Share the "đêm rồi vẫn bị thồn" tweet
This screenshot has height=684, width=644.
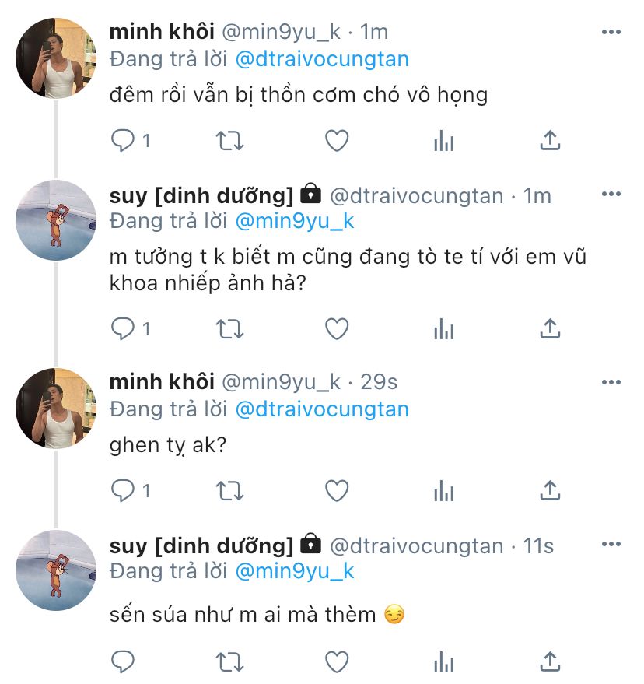550,141
